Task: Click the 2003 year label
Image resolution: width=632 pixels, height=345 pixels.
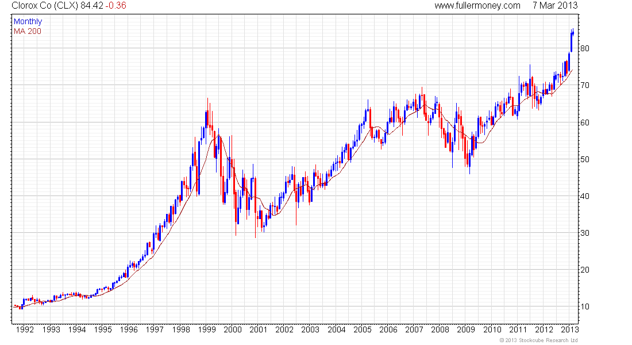Action: pos(310,329)
